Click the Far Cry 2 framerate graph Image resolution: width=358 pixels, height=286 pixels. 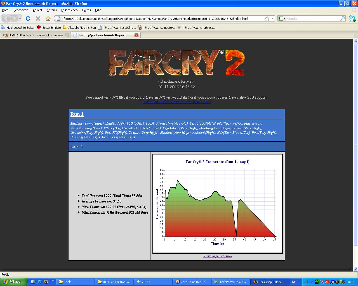(218, 204)
